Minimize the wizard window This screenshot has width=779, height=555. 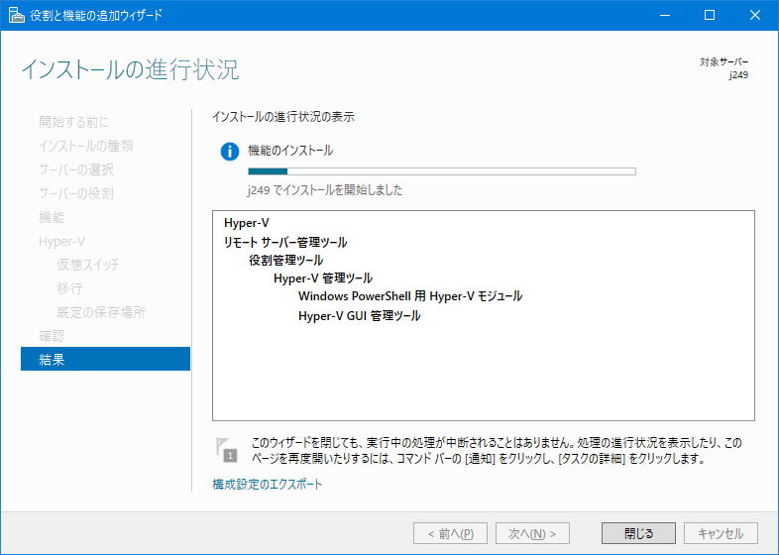coord(664,15)
